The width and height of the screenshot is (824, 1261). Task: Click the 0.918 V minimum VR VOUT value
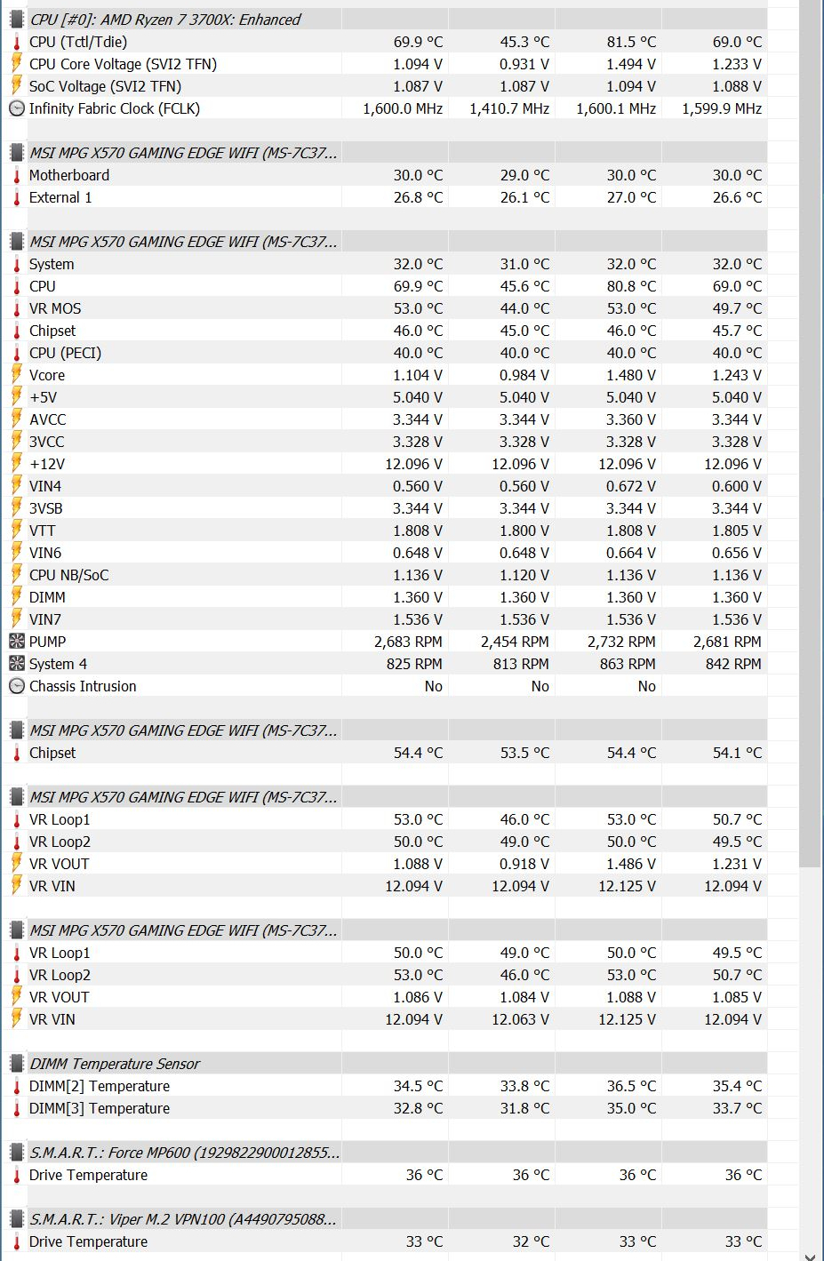[524, 864]
